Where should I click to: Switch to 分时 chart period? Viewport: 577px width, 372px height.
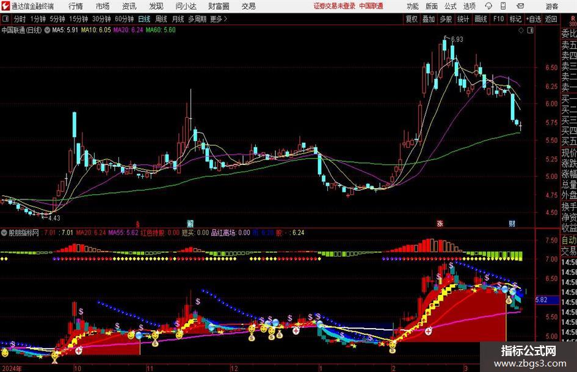click(x=20, y=19)
